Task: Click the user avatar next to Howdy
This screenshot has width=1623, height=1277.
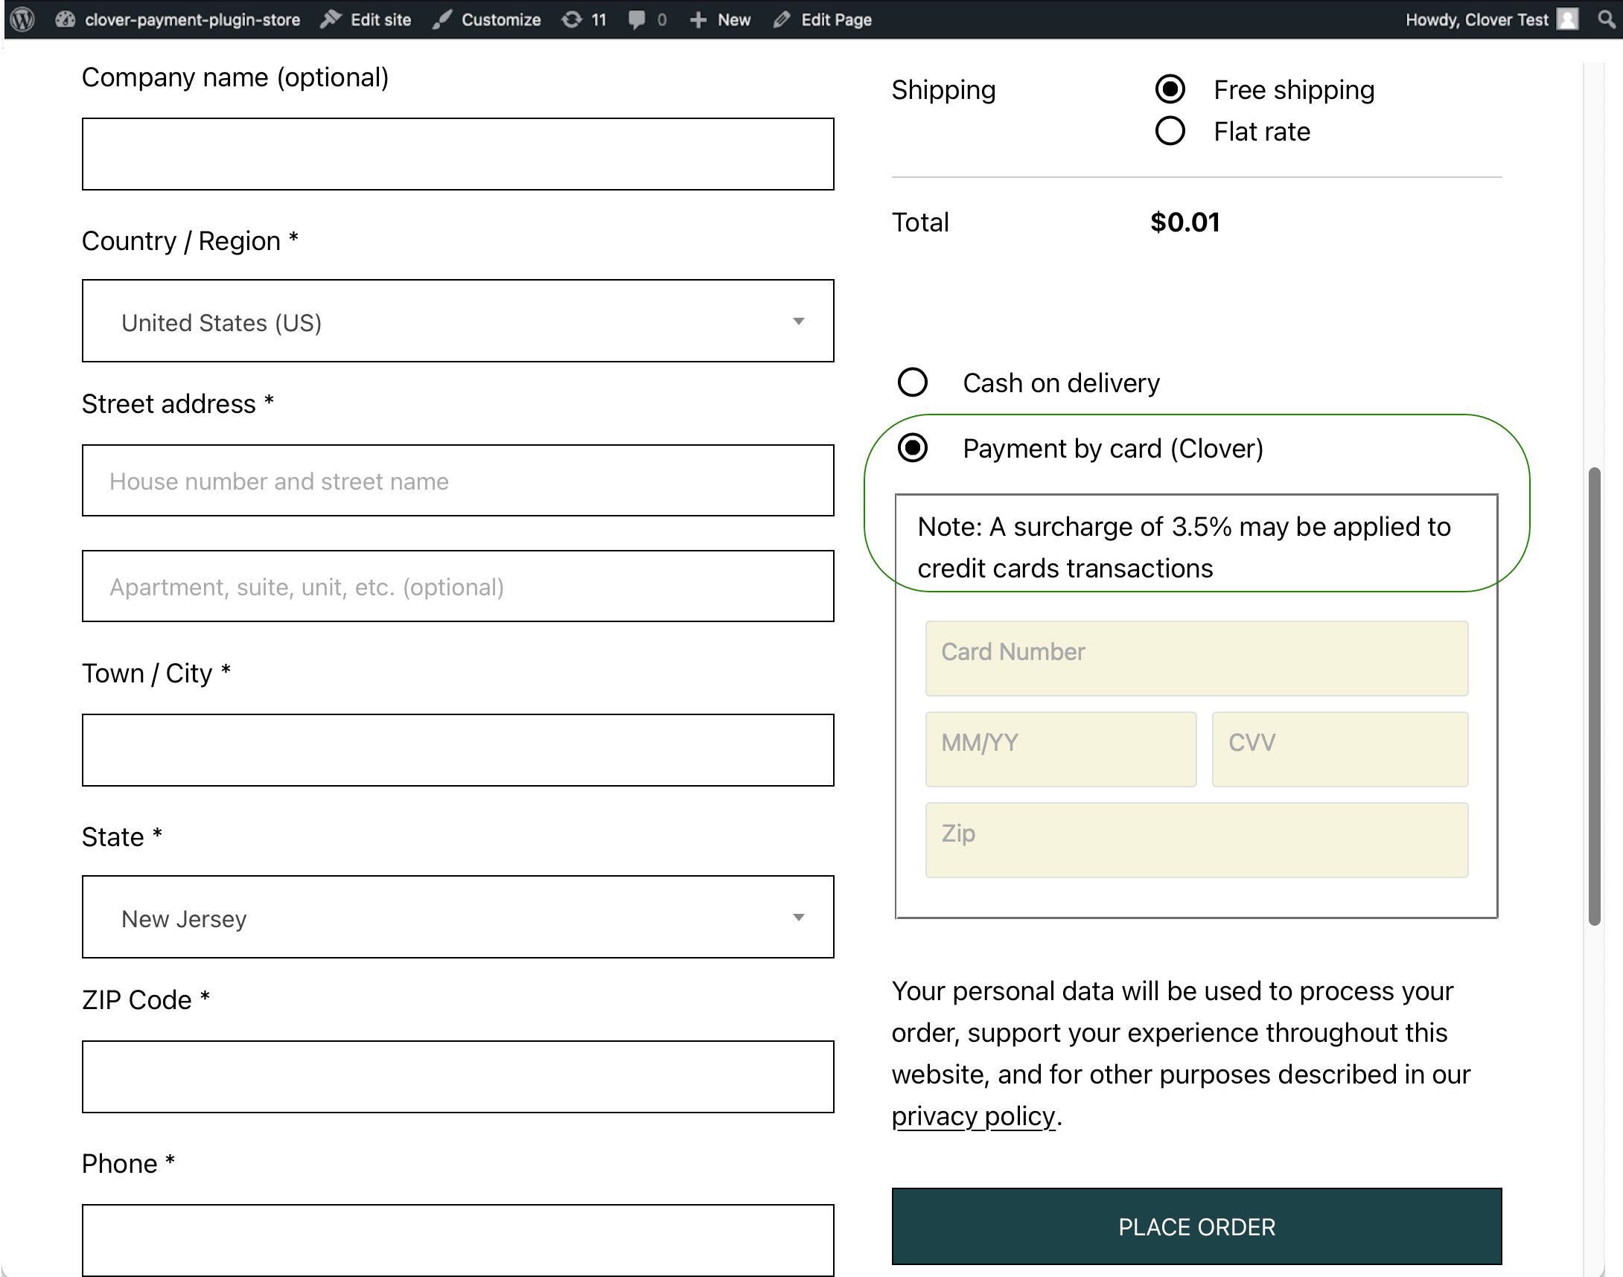Action: click(1567, 19)
